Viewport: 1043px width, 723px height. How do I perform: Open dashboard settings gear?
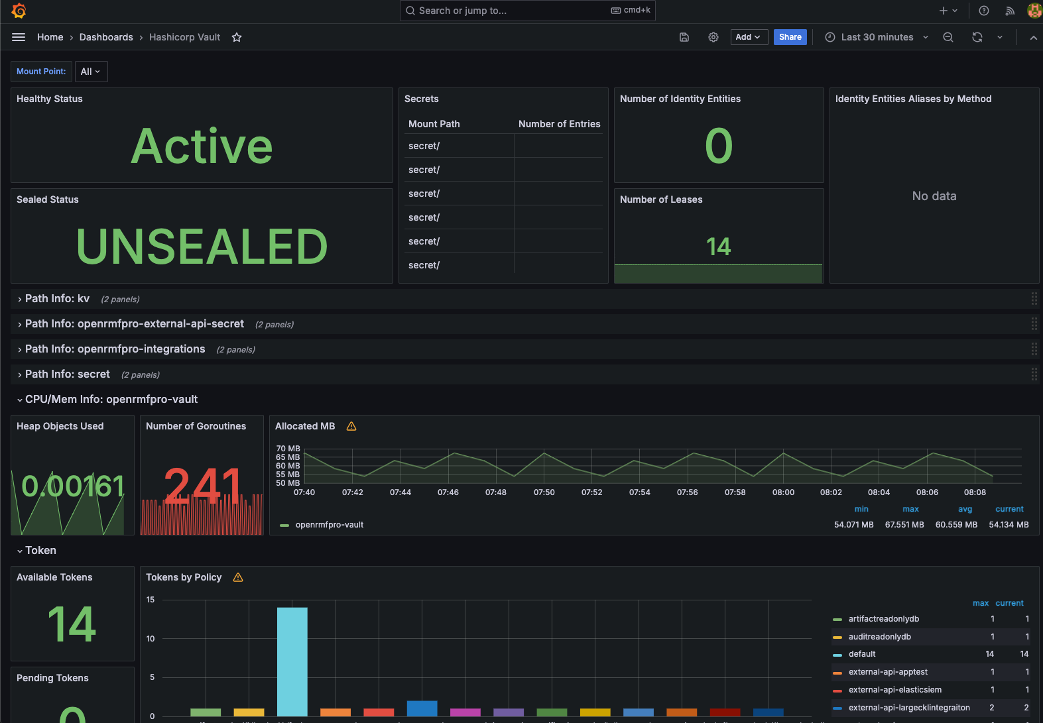[x=713, y=37]
